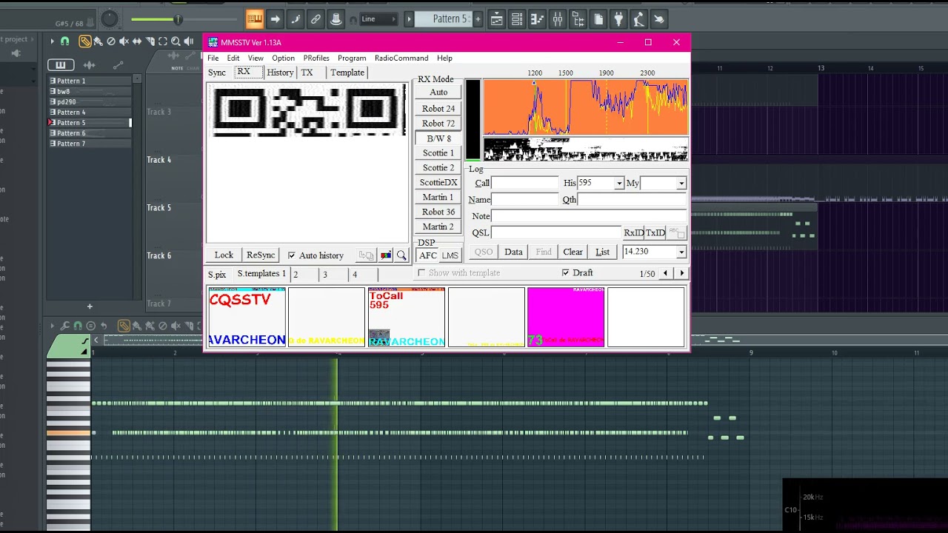Open the Line snap dropdown
This screenshot has height=533, width=948.
tap(378, 19)
